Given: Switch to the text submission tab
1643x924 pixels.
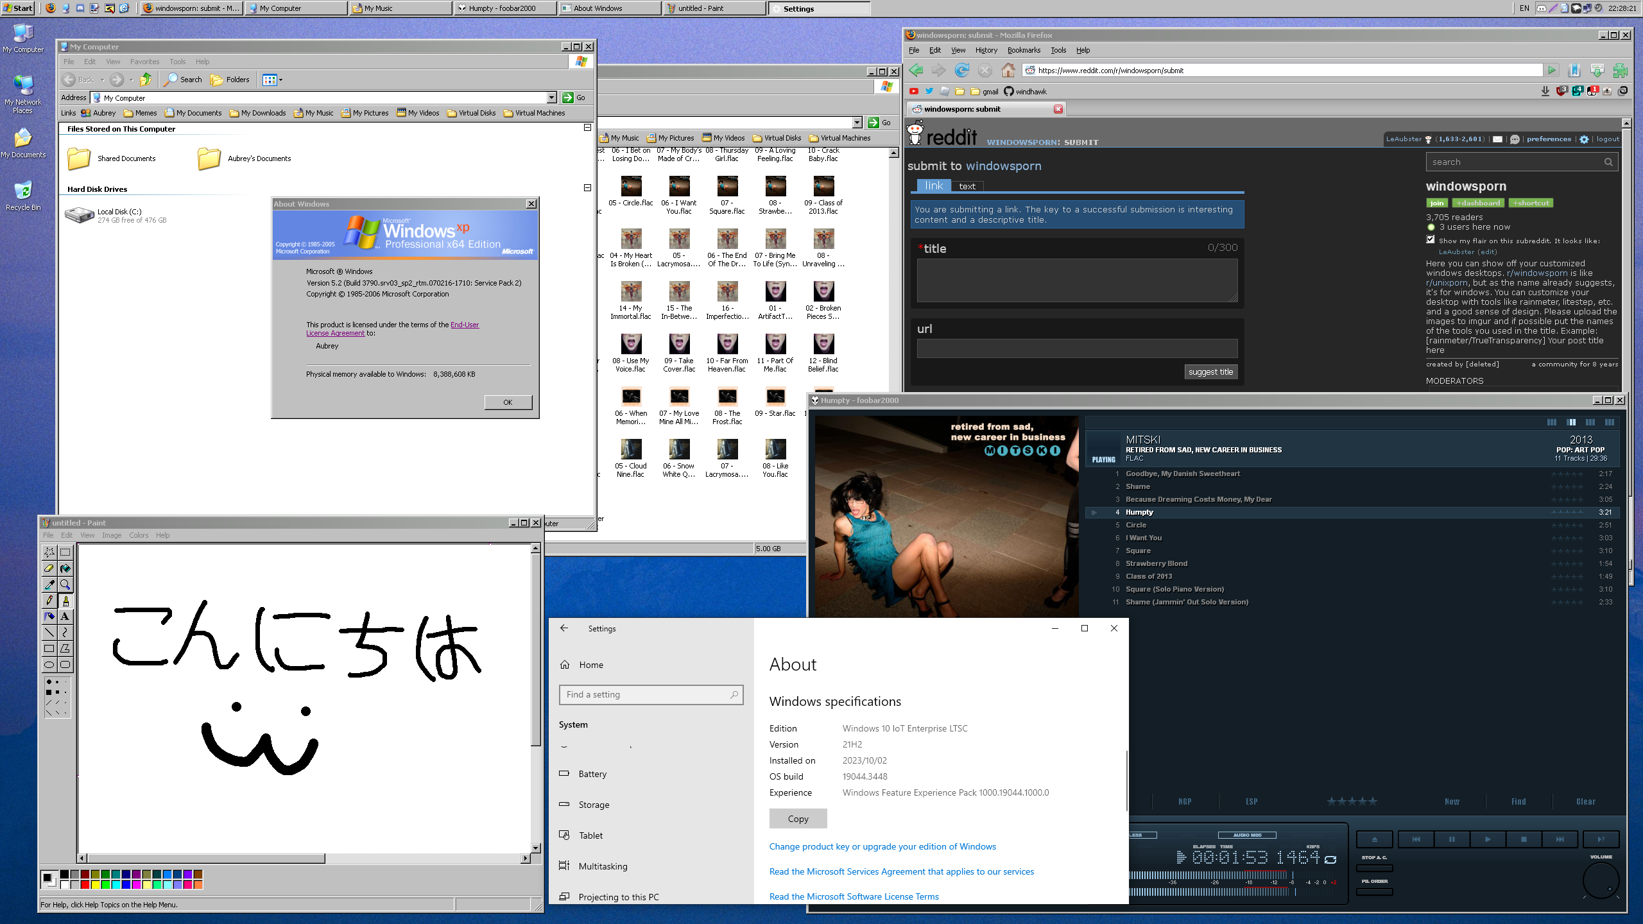Looking at the screenshot, I should click(967, 186).
